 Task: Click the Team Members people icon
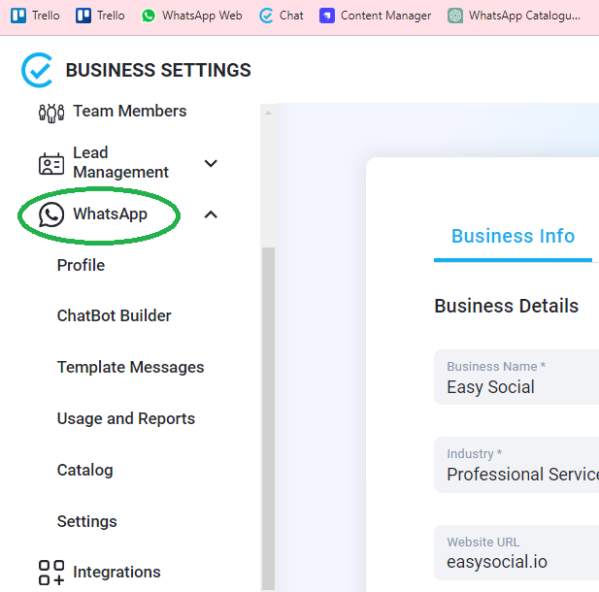pyautogui.click(x=51, y=113)
